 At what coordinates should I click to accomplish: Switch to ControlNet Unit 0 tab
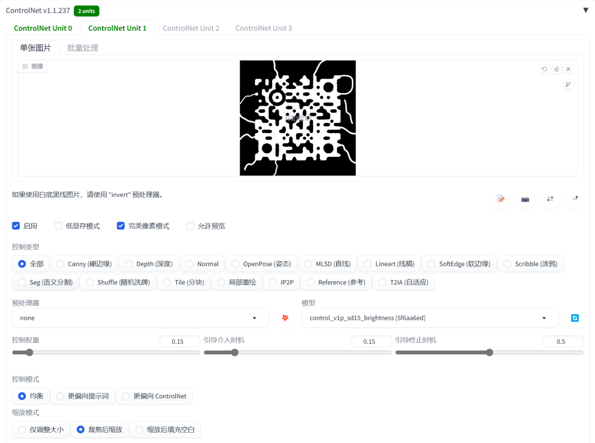pos(43,28)
